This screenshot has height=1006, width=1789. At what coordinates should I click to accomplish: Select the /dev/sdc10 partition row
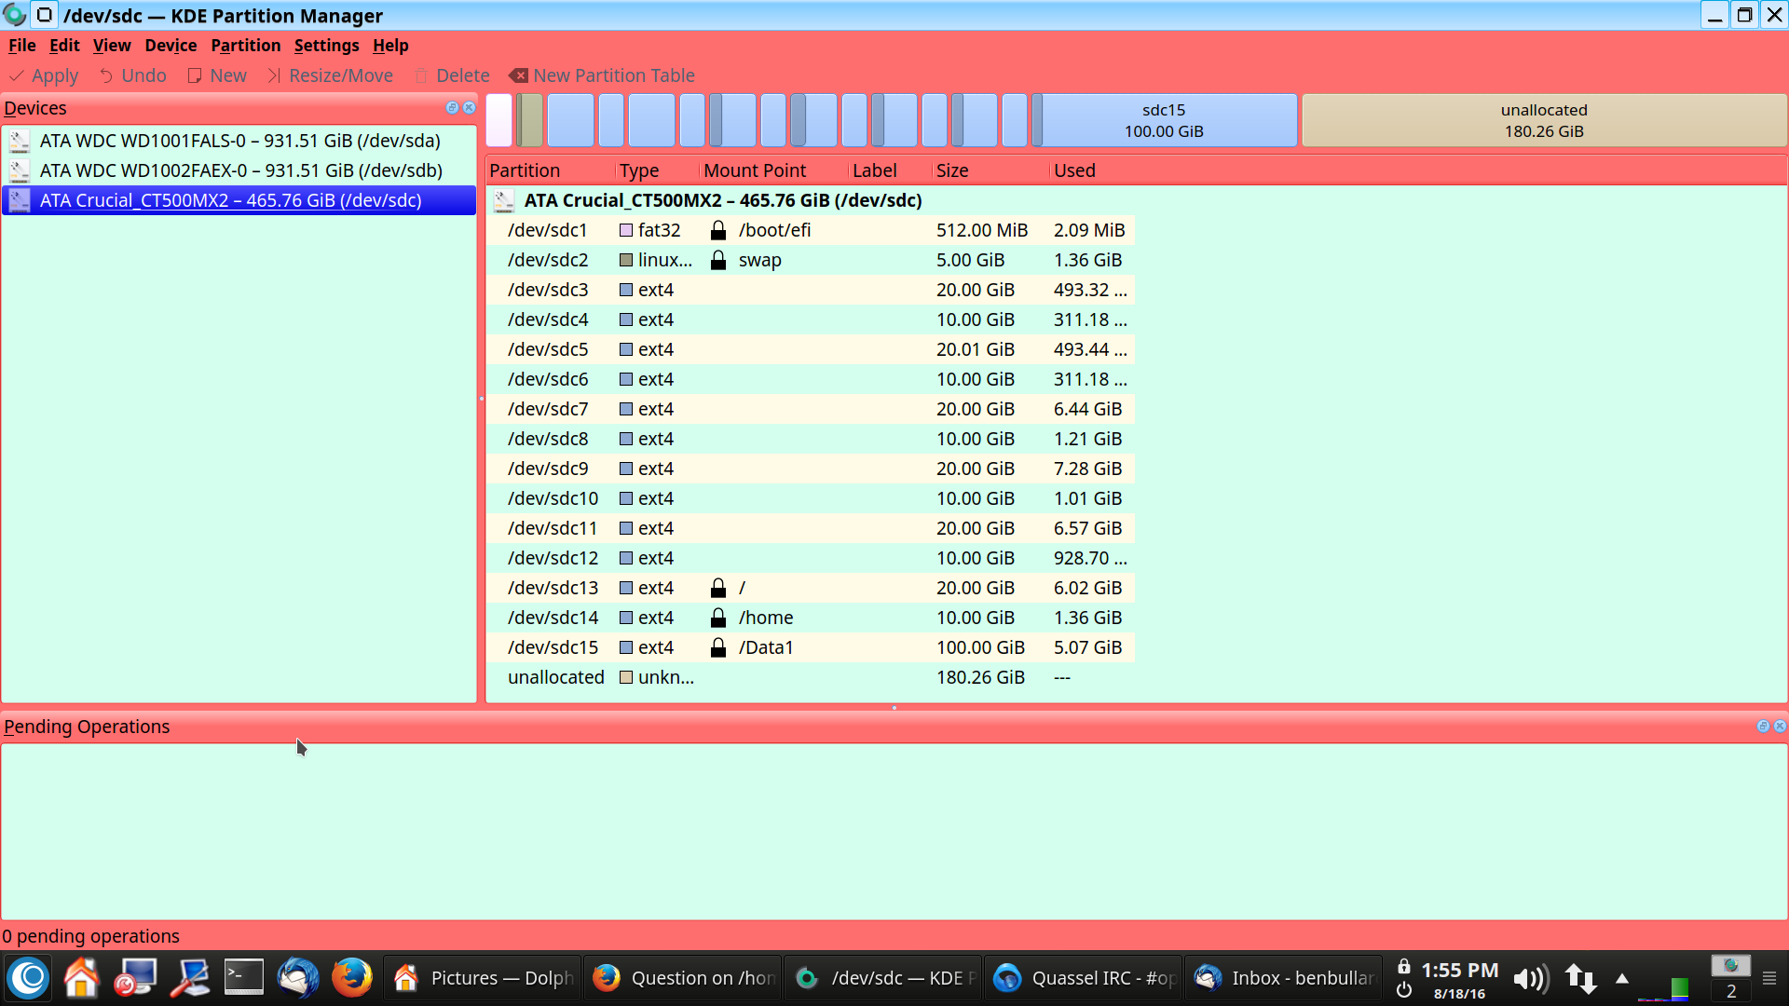coord(811,498)
